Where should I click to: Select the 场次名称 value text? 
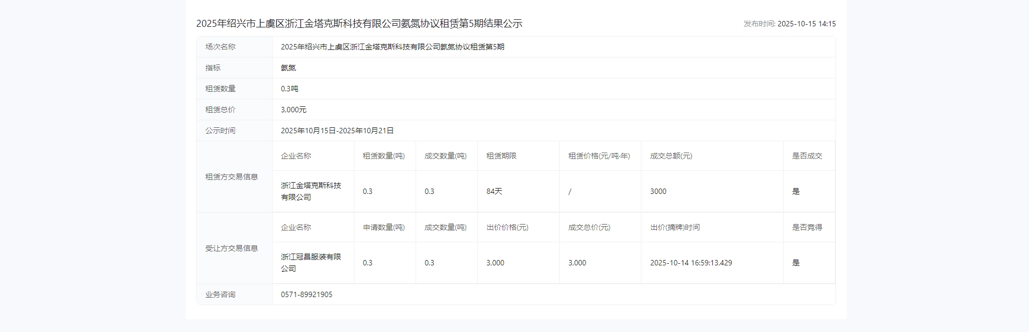[392, 47]
